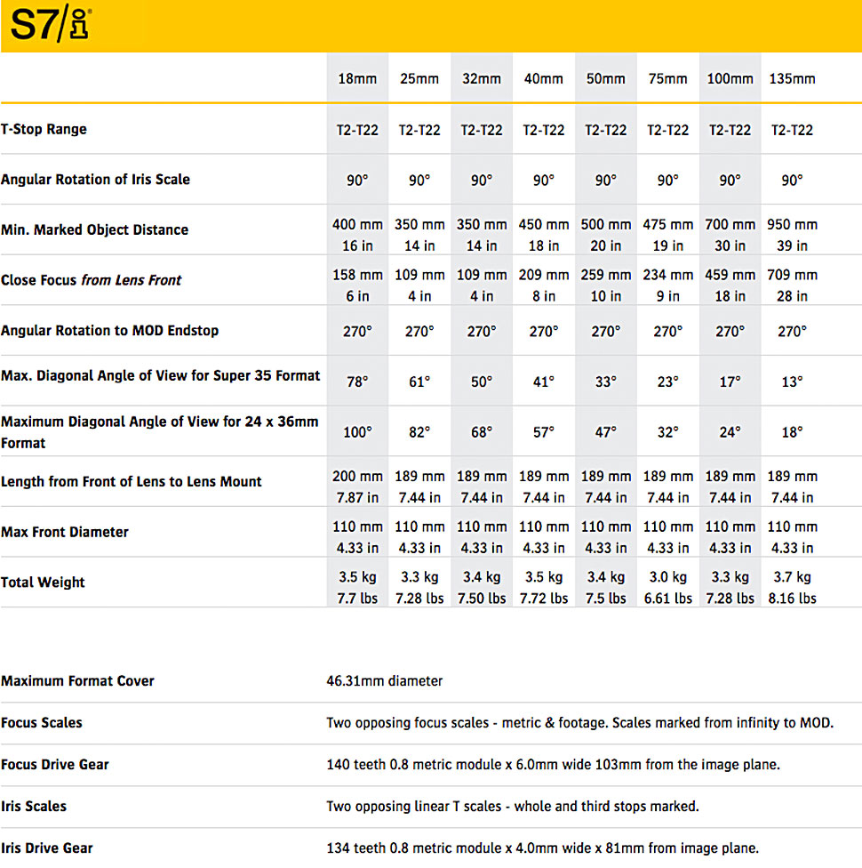Select the "709 mm 28 in" close focus cell
The width and height of the screenshot is (862, 868).
793,285
